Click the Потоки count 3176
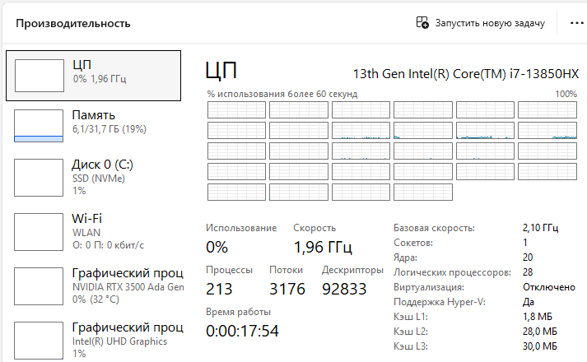 pyautogui.click(x=287, y=289)
